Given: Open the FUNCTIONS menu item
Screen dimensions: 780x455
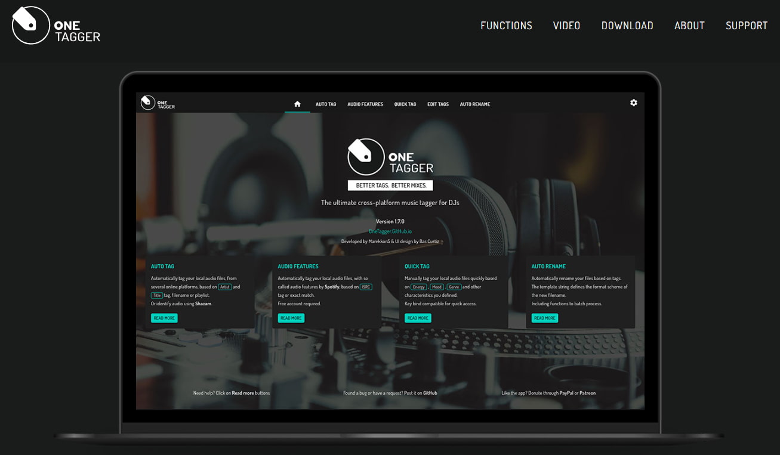Looking at the screenshot, I should (x=506, y=26).
